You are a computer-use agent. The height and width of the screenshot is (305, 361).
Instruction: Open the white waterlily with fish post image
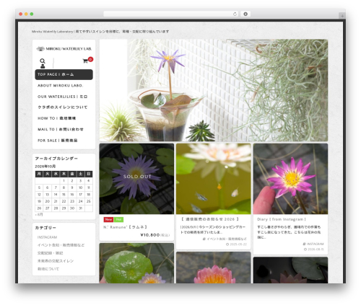click(214, 179)
